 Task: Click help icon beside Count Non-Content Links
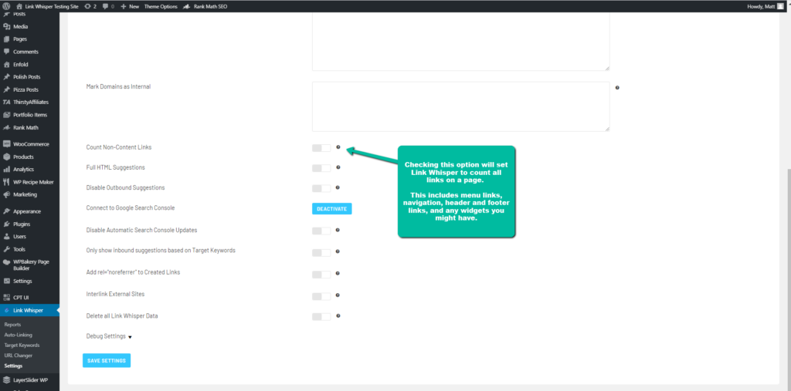click(x=338, y=147)
